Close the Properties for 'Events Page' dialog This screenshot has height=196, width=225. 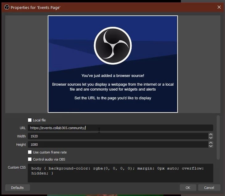[219, 7]
